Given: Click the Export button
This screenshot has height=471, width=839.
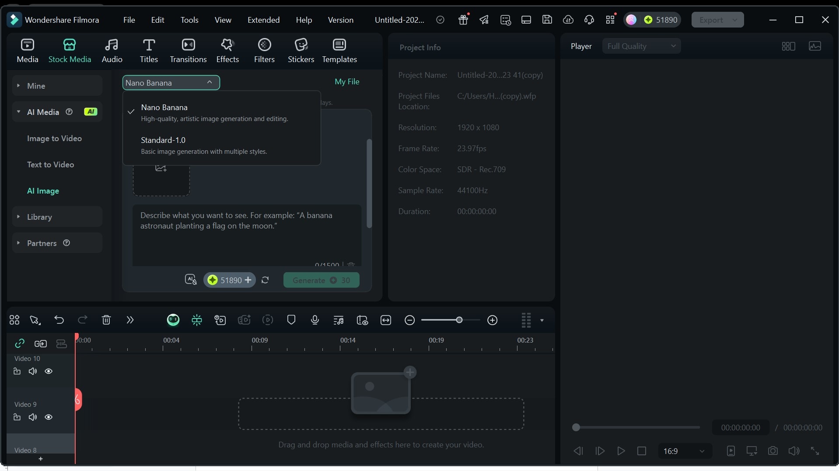Looking at the screenshot, I should point(717,20).
